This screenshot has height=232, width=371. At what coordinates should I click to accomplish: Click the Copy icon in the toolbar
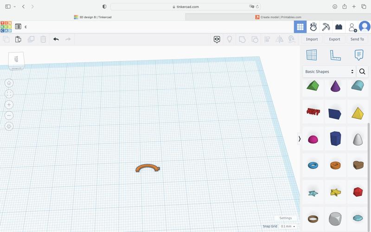(x=6, y=39)
